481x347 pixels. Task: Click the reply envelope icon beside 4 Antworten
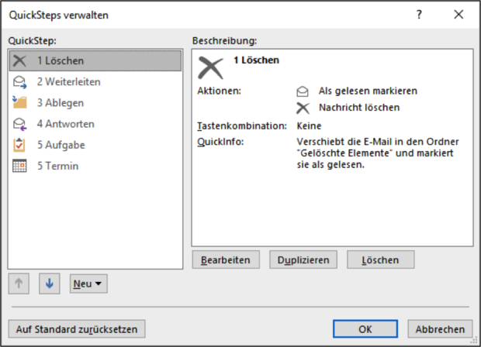tap(20, 124)
